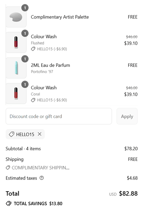The height and width of the screenshot is (213, 142).
Task: Click the Discount code or gift card field
Action: (59, 116)
